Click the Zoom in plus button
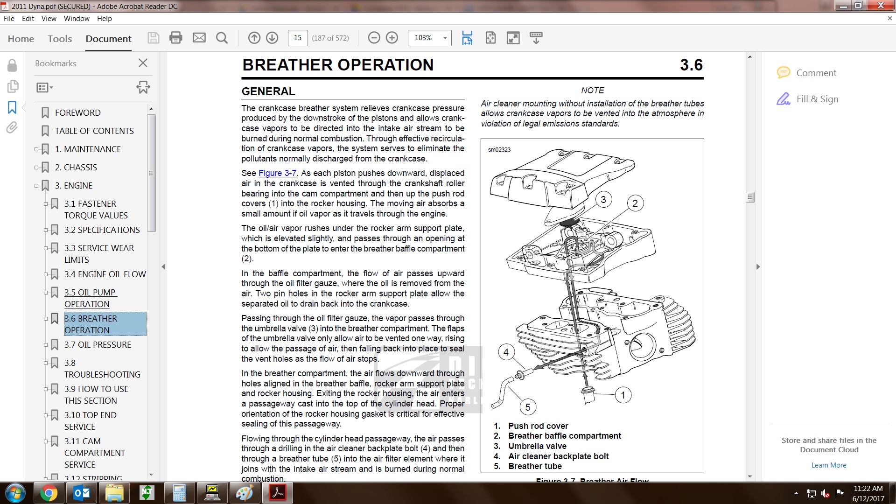 [392, 38]
